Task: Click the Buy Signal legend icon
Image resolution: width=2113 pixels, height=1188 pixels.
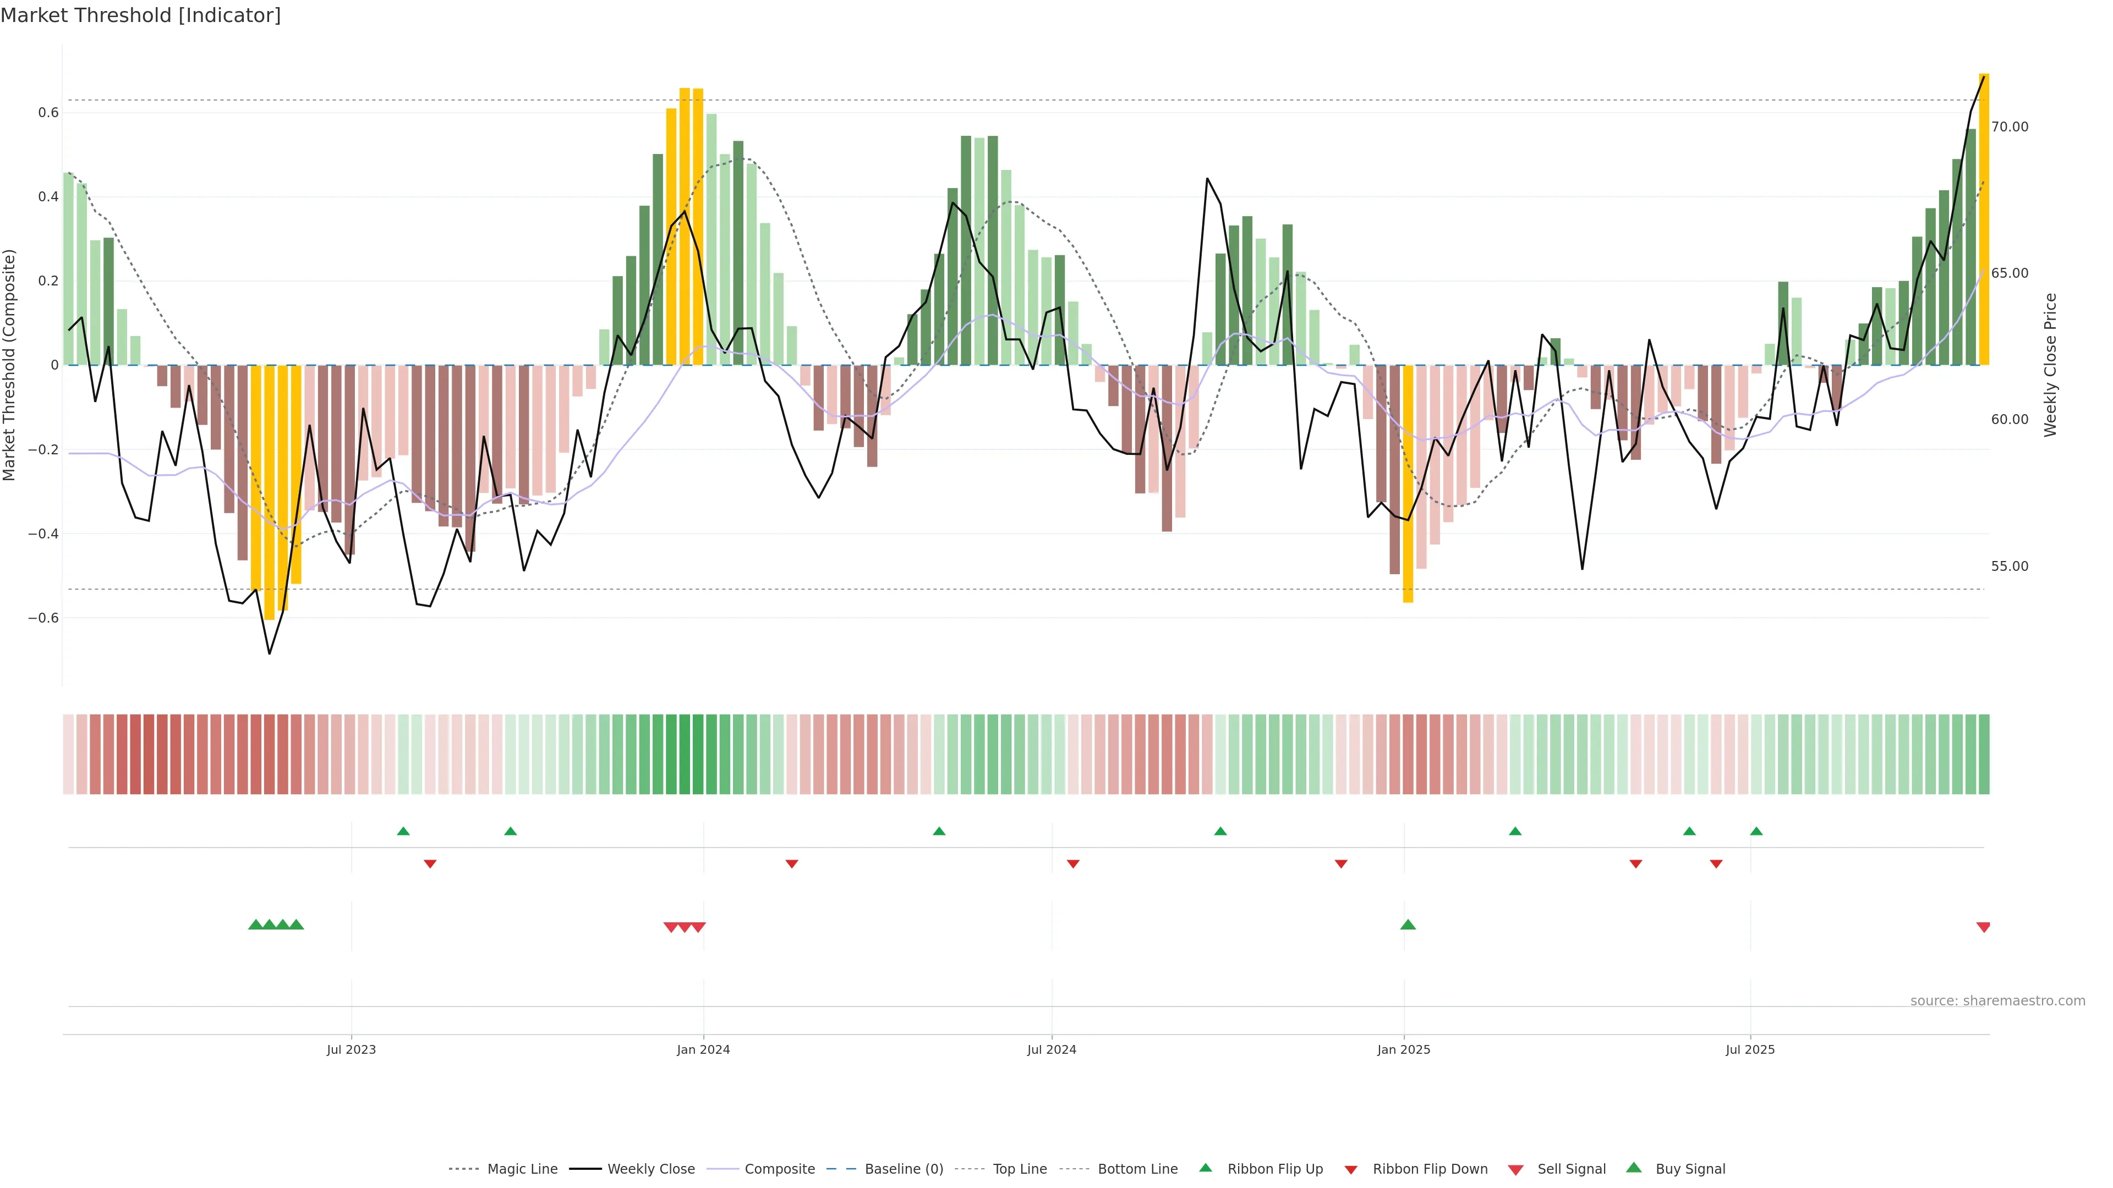Action: click(x=1634, y=1168)
